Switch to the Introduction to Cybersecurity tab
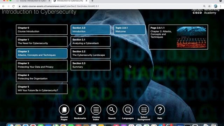The image size is (224, 126). tap(70, 1)
